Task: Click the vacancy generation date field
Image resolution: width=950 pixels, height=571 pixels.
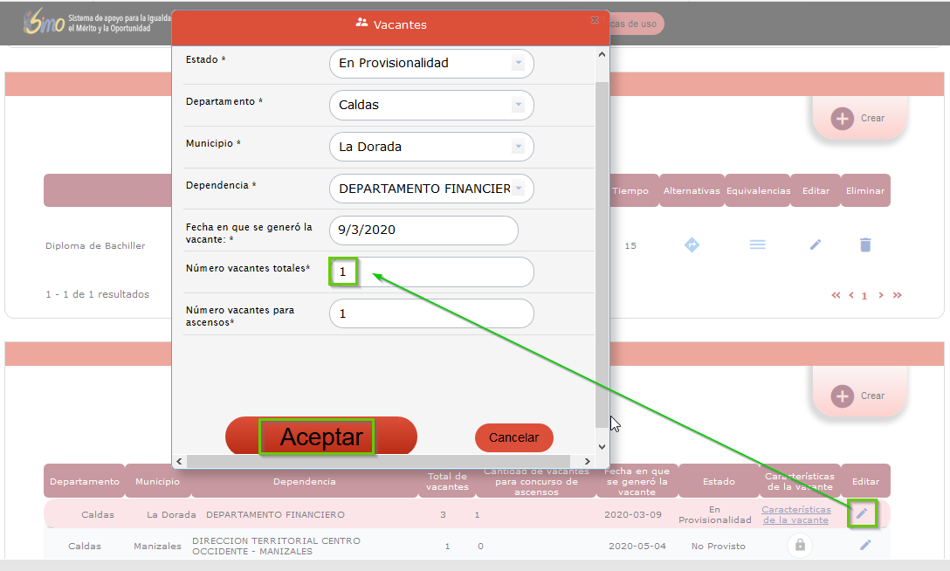Action: [x=423, y=230]
